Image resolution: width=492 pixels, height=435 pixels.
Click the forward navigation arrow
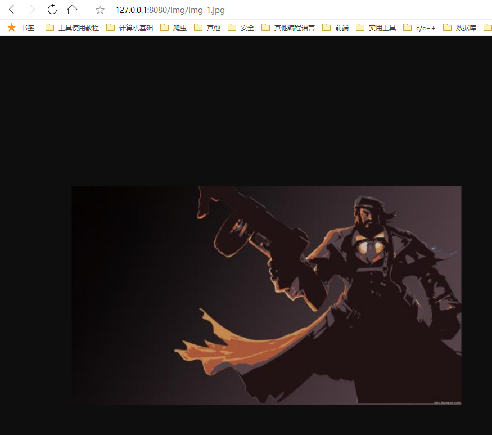click(x=32, y=10)
